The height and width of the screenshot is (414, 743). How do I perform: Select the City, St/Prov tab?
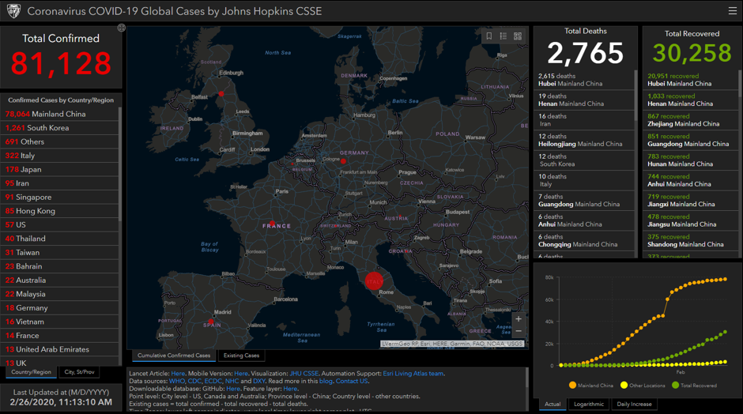[x=80, y=372]
